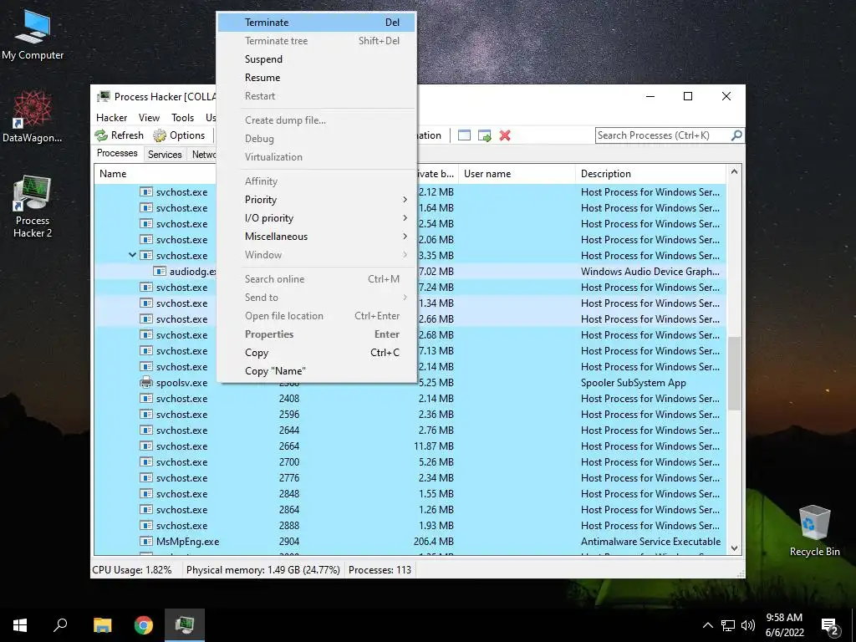This screenshot has height=642, width=856.
Task: Open the View menu
Action: tap(149, 117)
